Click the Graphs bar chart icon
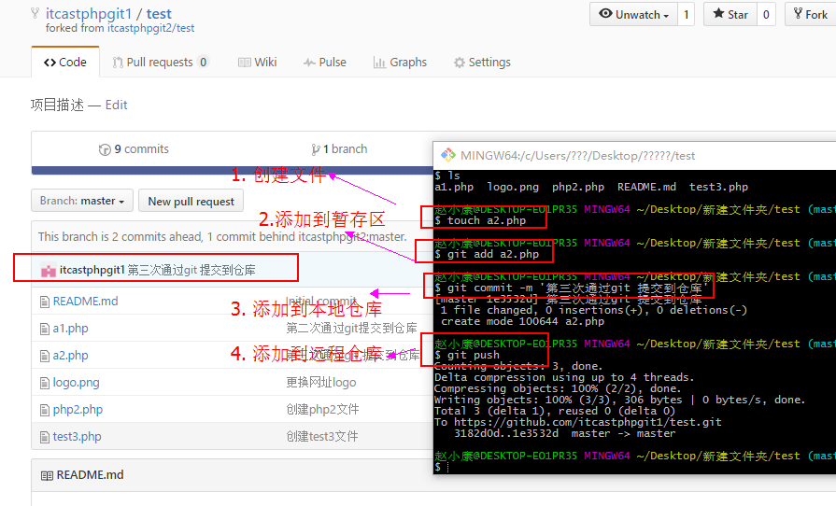This screenshot has width=836, height=506. pyautogui.click(x=379, y=63)
